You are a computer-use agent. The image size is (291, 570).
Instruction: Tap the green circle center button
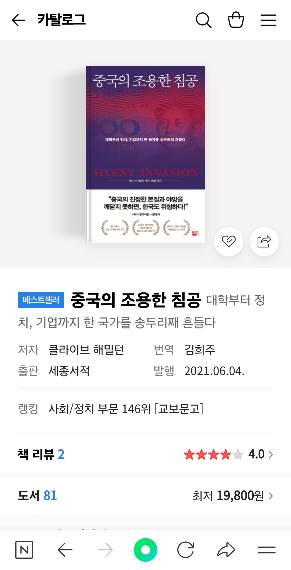pyautogui.click(x=145, y=550)
